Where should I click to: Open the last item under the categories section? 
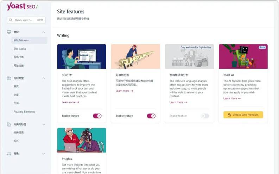pyautogui.click(x=16, y=141)
